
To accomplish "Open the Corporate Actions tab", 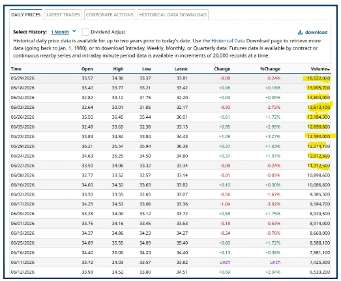I will 110,14.
